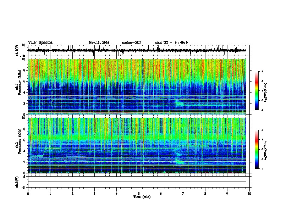Screen dimensions: 281x217
Task: Click the "station=OUI" label
Action: 131,43
